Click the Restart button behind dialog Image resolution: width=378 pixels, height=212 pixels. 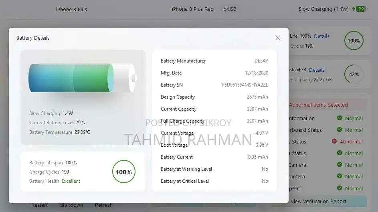coord(39,205)
